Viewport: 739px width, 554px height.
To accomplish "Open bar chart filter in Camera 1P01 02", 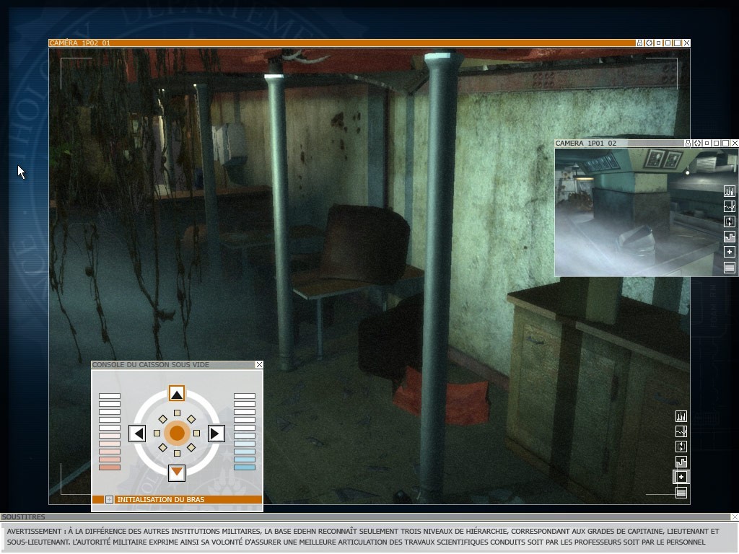I will (x=730, y=191).
